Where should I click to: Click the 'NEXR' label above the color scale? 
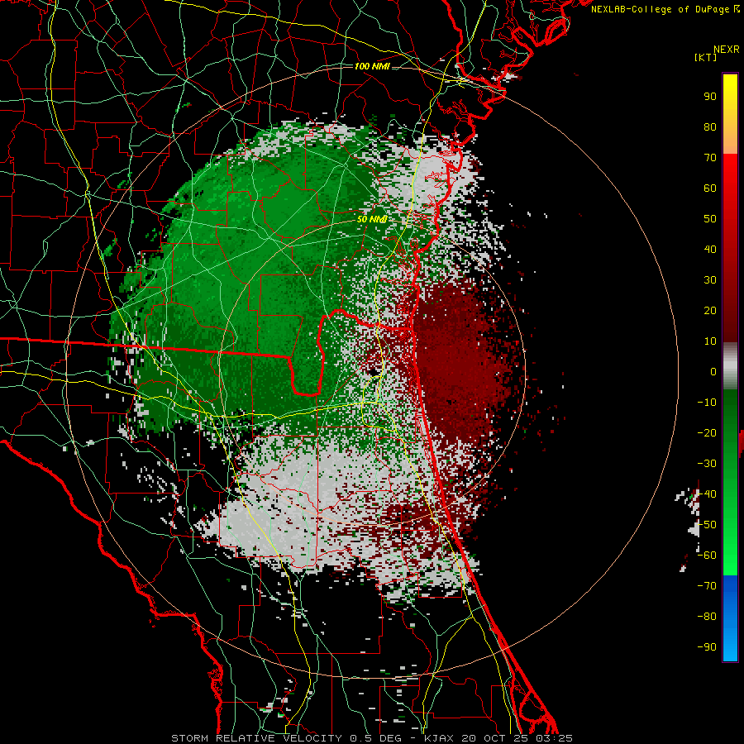click(726, 50)
